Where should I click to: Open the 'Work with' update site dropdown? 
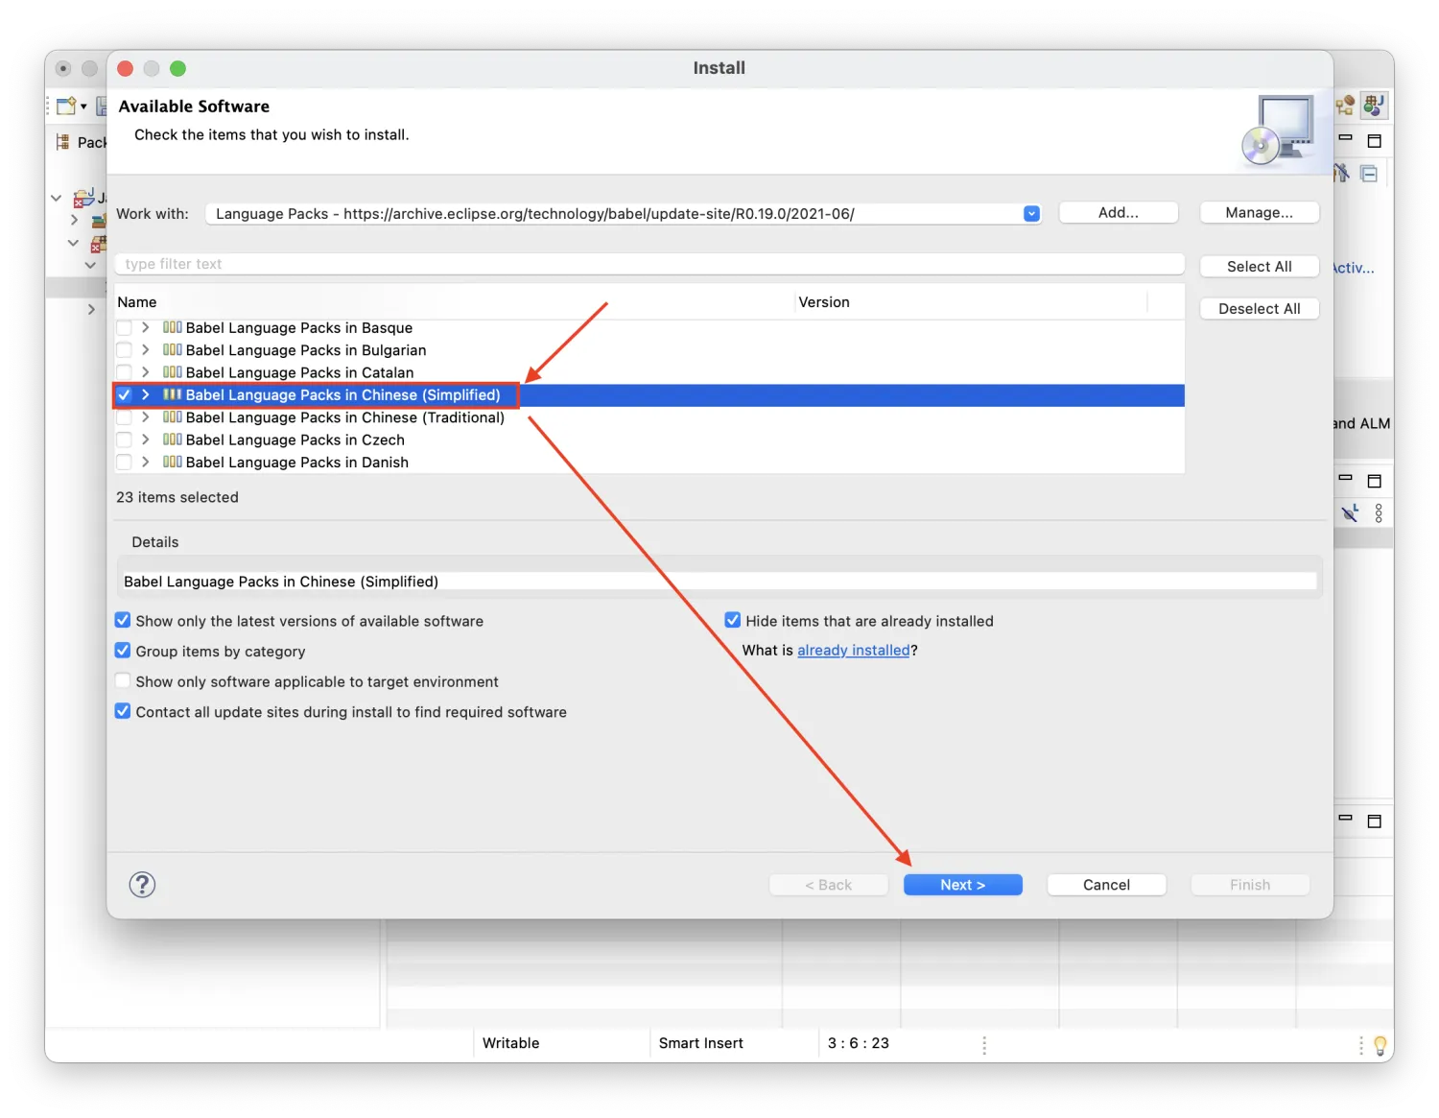click(x=1031, y=213)
